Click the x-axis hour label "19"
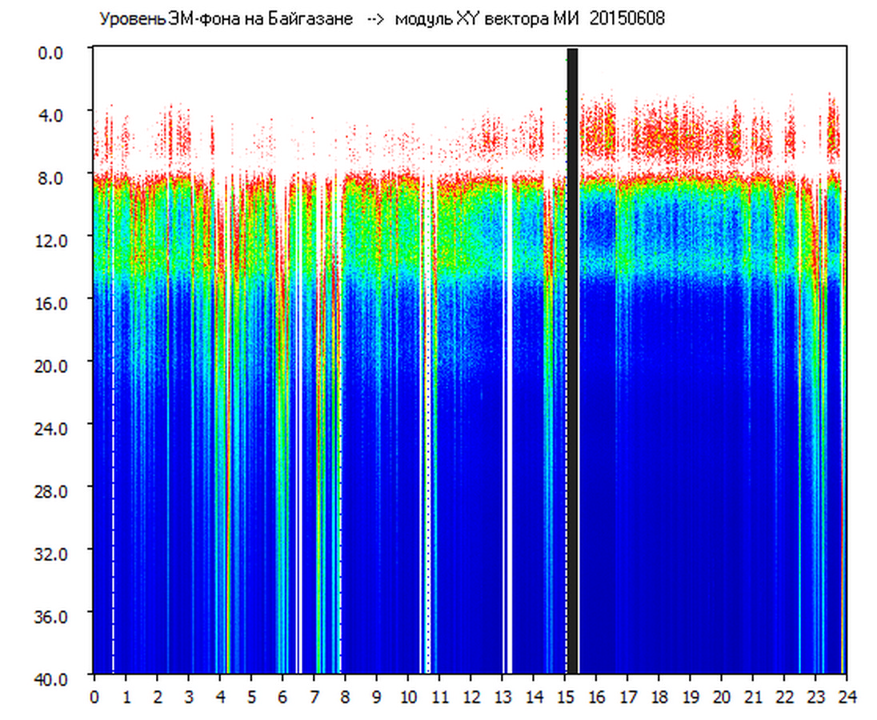Screen dimensions: 877x720 click(x=691, y=697)
